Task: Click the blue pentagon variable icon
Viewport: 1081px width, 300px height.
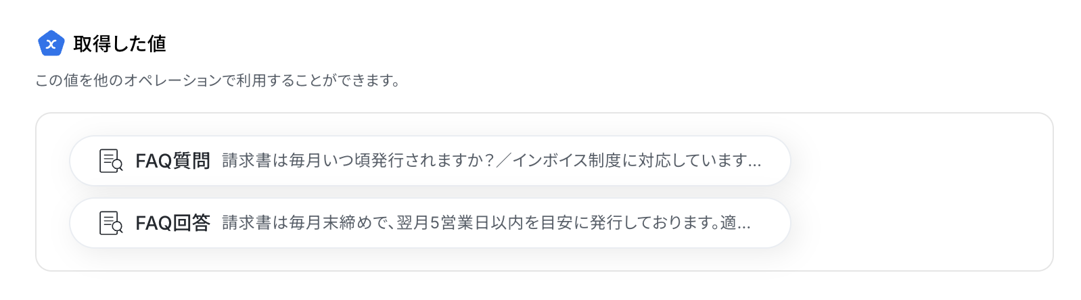Action: point(51,44)
